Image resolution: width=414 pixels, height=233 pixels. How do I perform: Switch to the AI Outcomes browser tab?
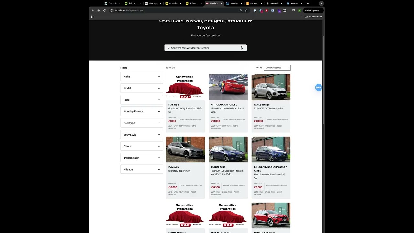(193, 3)
